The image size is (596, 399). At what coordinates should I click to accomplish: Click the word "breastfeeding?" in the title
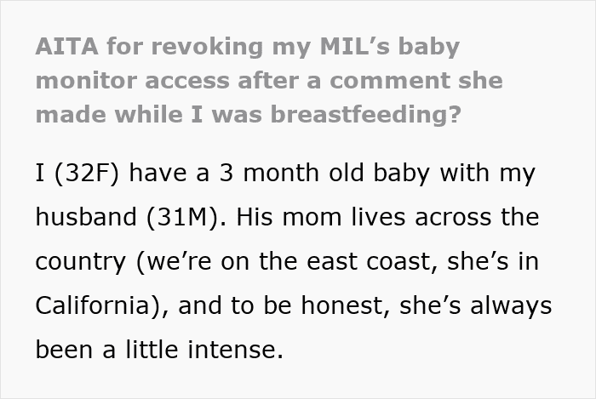point(366,115)
